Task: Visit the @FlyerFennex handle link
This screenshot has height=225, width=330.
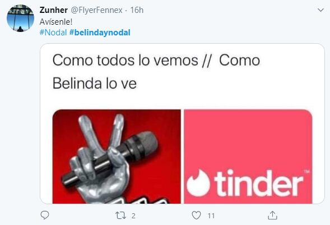Action: click(96, 10)
